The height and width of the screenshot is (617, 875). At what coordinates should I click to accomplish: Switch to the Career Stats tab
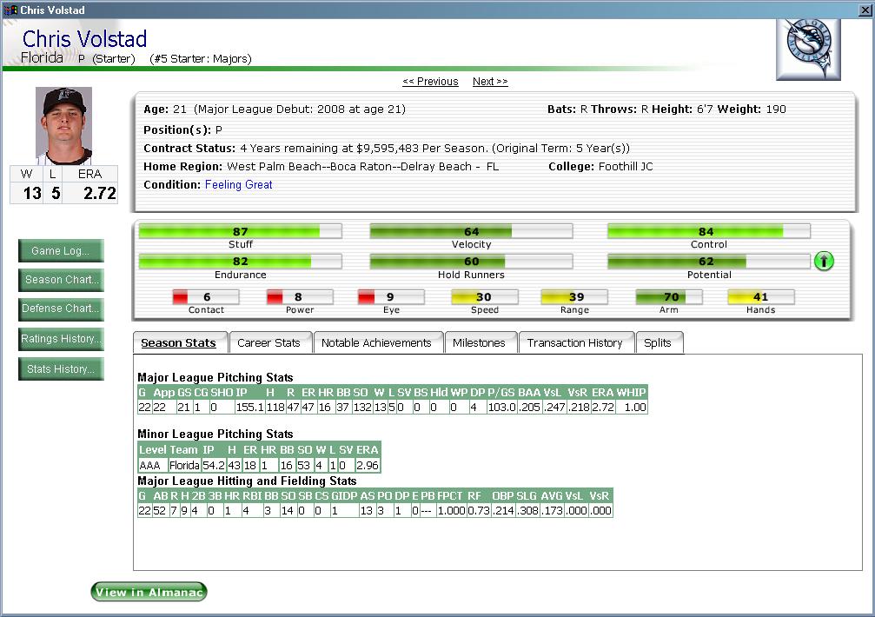pyautogui.click(x=268, y=343)
